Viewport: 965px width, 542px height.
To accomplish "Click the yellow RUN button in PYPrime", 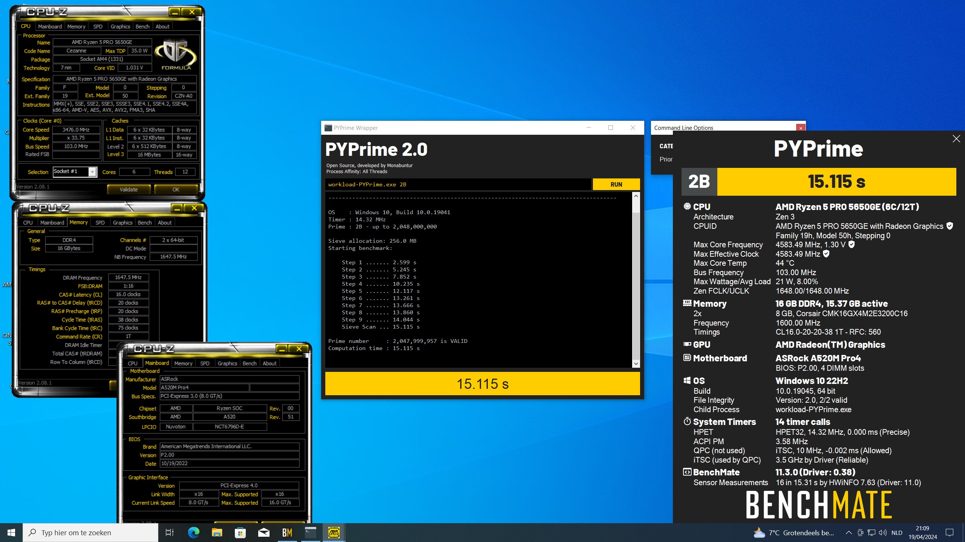I will pyautogui.click(x=616, y=184).
